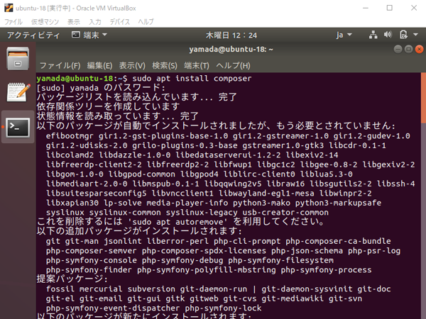
Task: Expand the system menu arrow in top bar
Action: tap(415, 35)
